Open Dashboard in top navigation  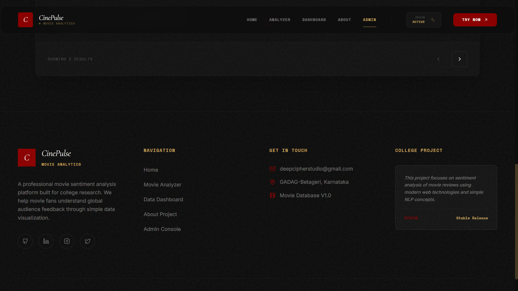click(314, 20)
